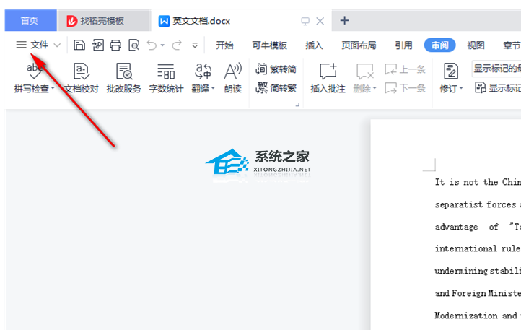Click the Undo arrow icon
Viewport: 521px width, 330px height.
152,45
